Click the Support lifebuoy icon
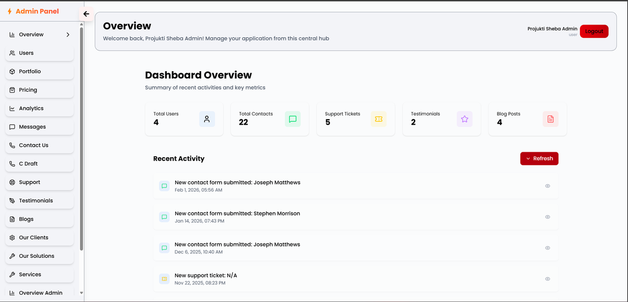This screenshot has height=302, width=628. tap(12, 182)
